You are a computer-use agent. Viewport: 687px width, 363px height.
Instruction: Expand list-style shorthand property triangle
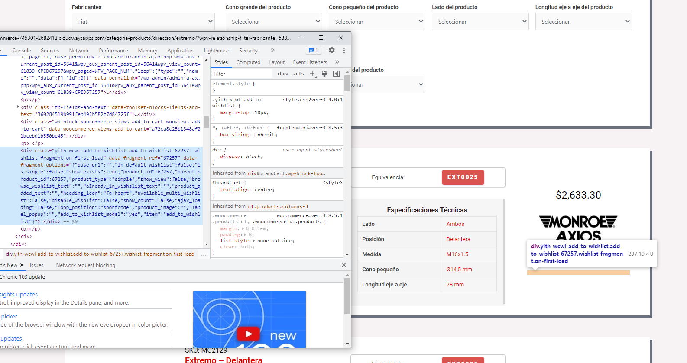tap(254, 240)
